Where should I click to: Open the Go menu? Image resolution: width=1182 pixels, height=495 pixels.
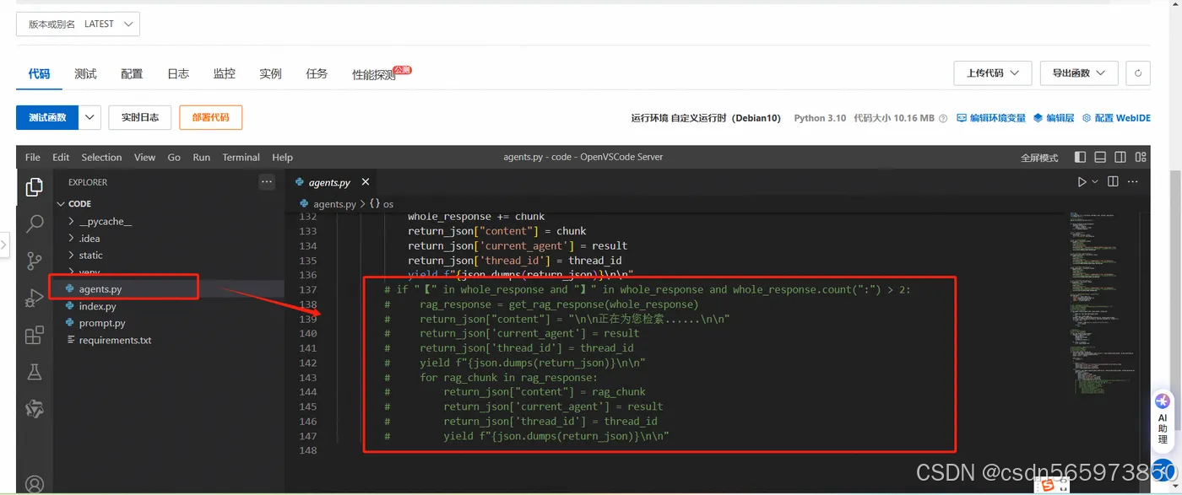174,157
